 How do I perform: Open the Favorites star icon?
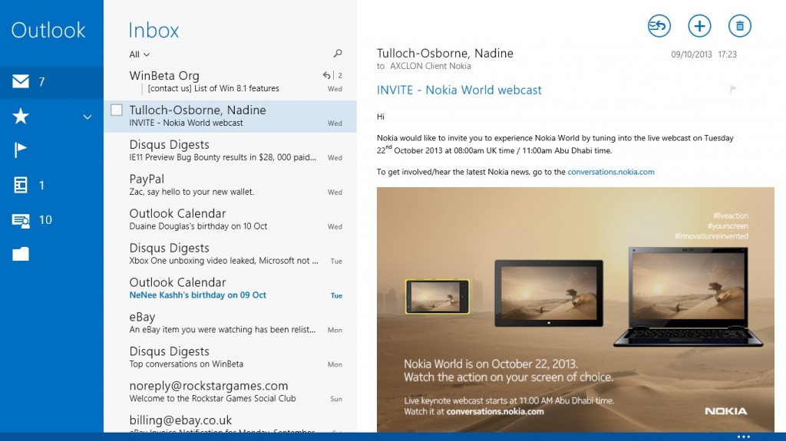click(x=21, y=117)
